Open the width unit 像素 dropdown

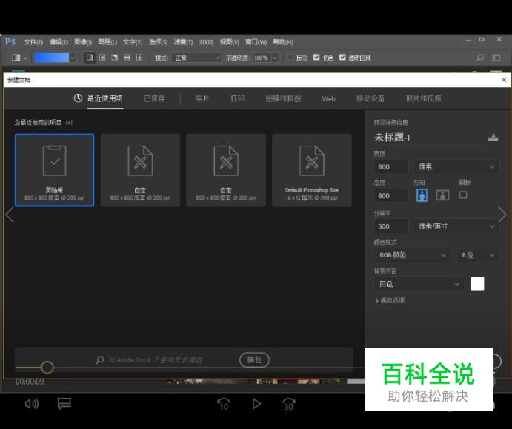[x=456, y=167]
